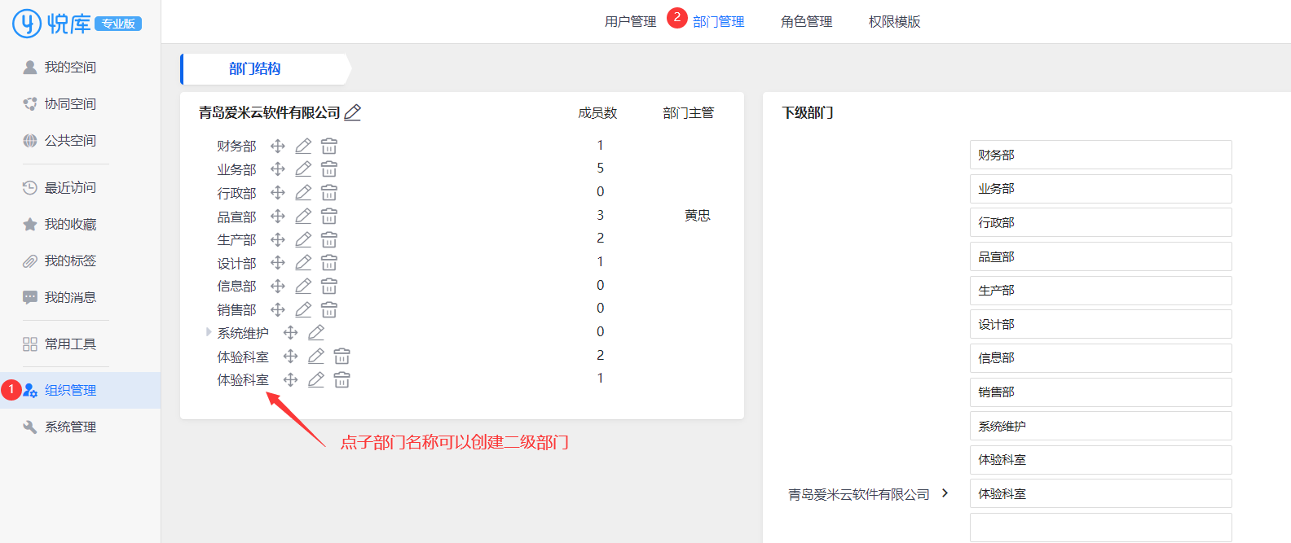Viewport: 1291px width, 543px height.
Task: Expand the 系统维护 department tree node
Action: click(209, 332)
